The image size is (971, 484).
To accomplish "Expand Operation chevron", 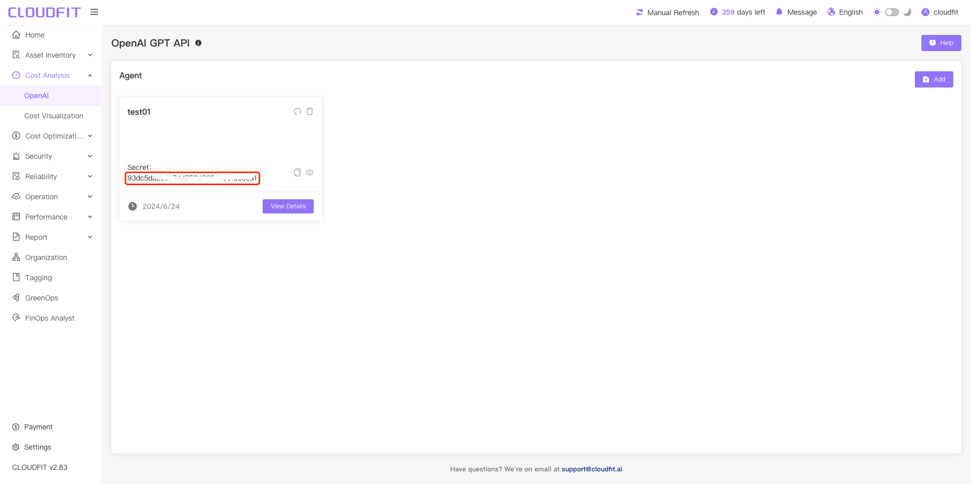I will (x=90, y=197).
